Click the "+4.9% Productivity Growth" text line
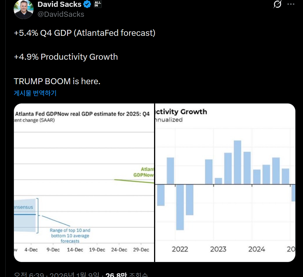Screen dimensions: 303x277 66,57
